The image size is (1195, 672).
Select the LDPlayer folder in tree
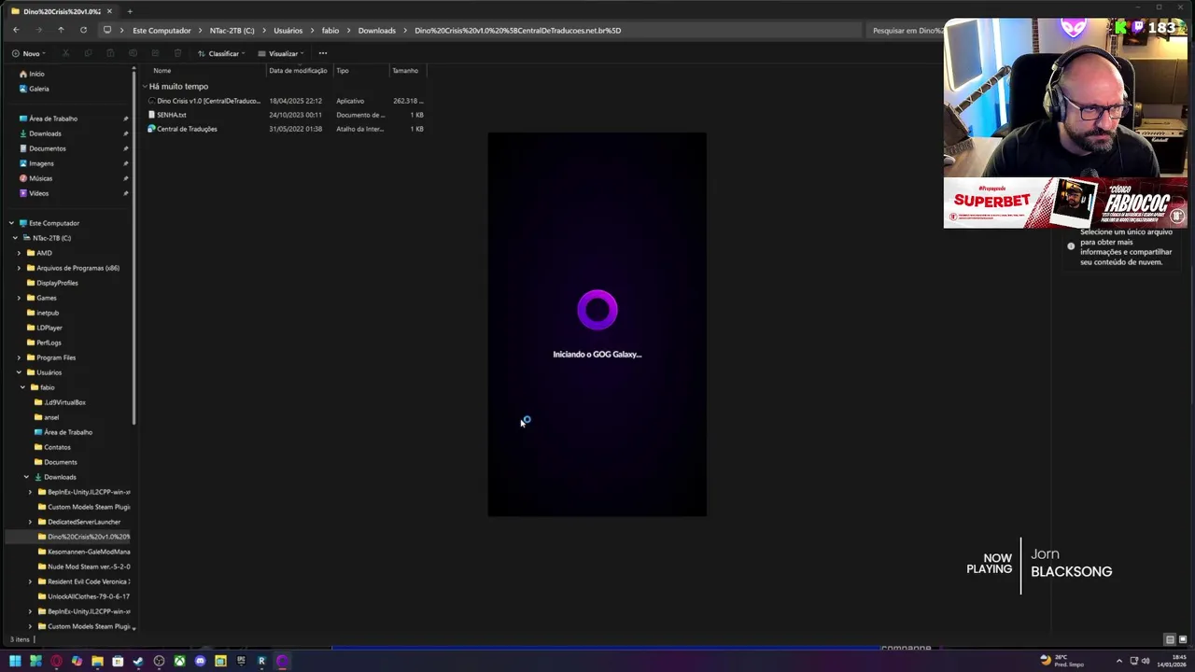49,328
